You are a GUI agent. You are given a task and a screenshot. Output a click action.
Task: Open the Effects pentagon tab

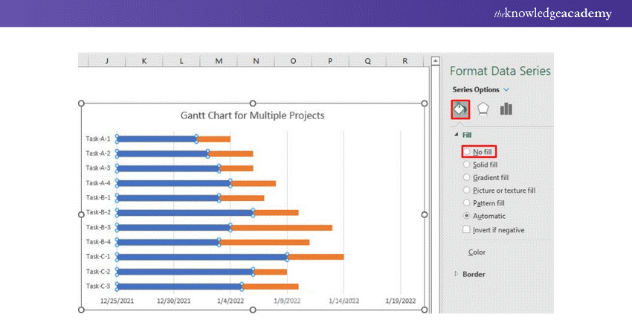pyautogui.click(x=483, y=109)
